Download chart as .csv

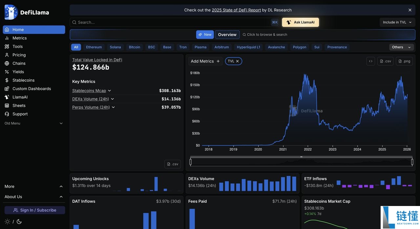click(x=386, y=61)
